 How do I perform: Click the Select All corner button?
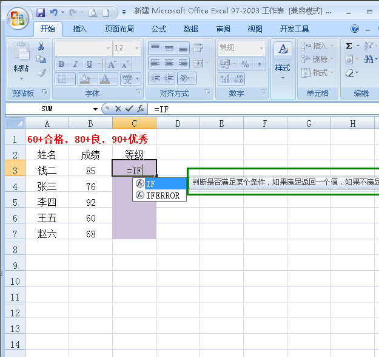tap(15, 123)
